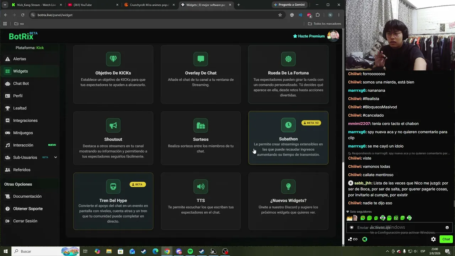
Task: Click the Nuevos Widgets lightbulb icon
Action: pos(288,187)
